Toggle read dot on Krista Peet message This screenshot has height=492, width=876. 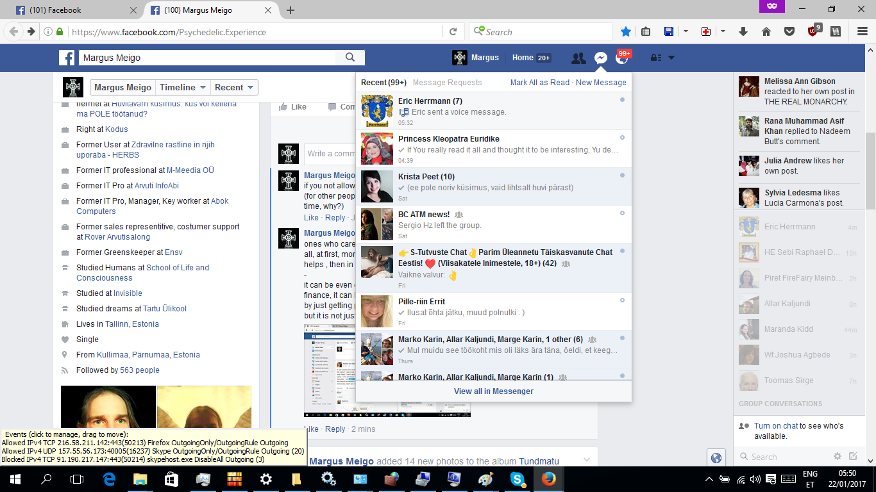point(622,176)
